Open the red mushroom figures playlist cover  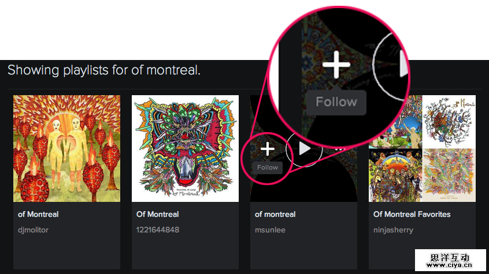coord(66,148)
